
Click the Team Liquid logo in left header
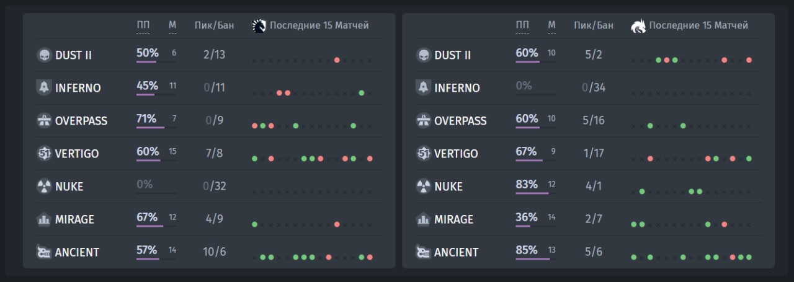point(259,25)
